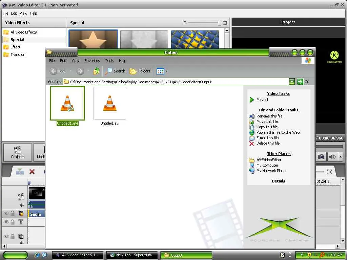Open the File menu in AVS Video Editor
Screen dimensions: 347x260
pos(5,13)
